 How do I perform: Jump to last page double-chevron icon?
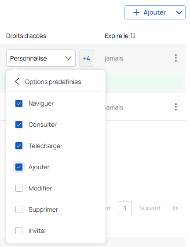pyautogui.click(x=175, y=208)
